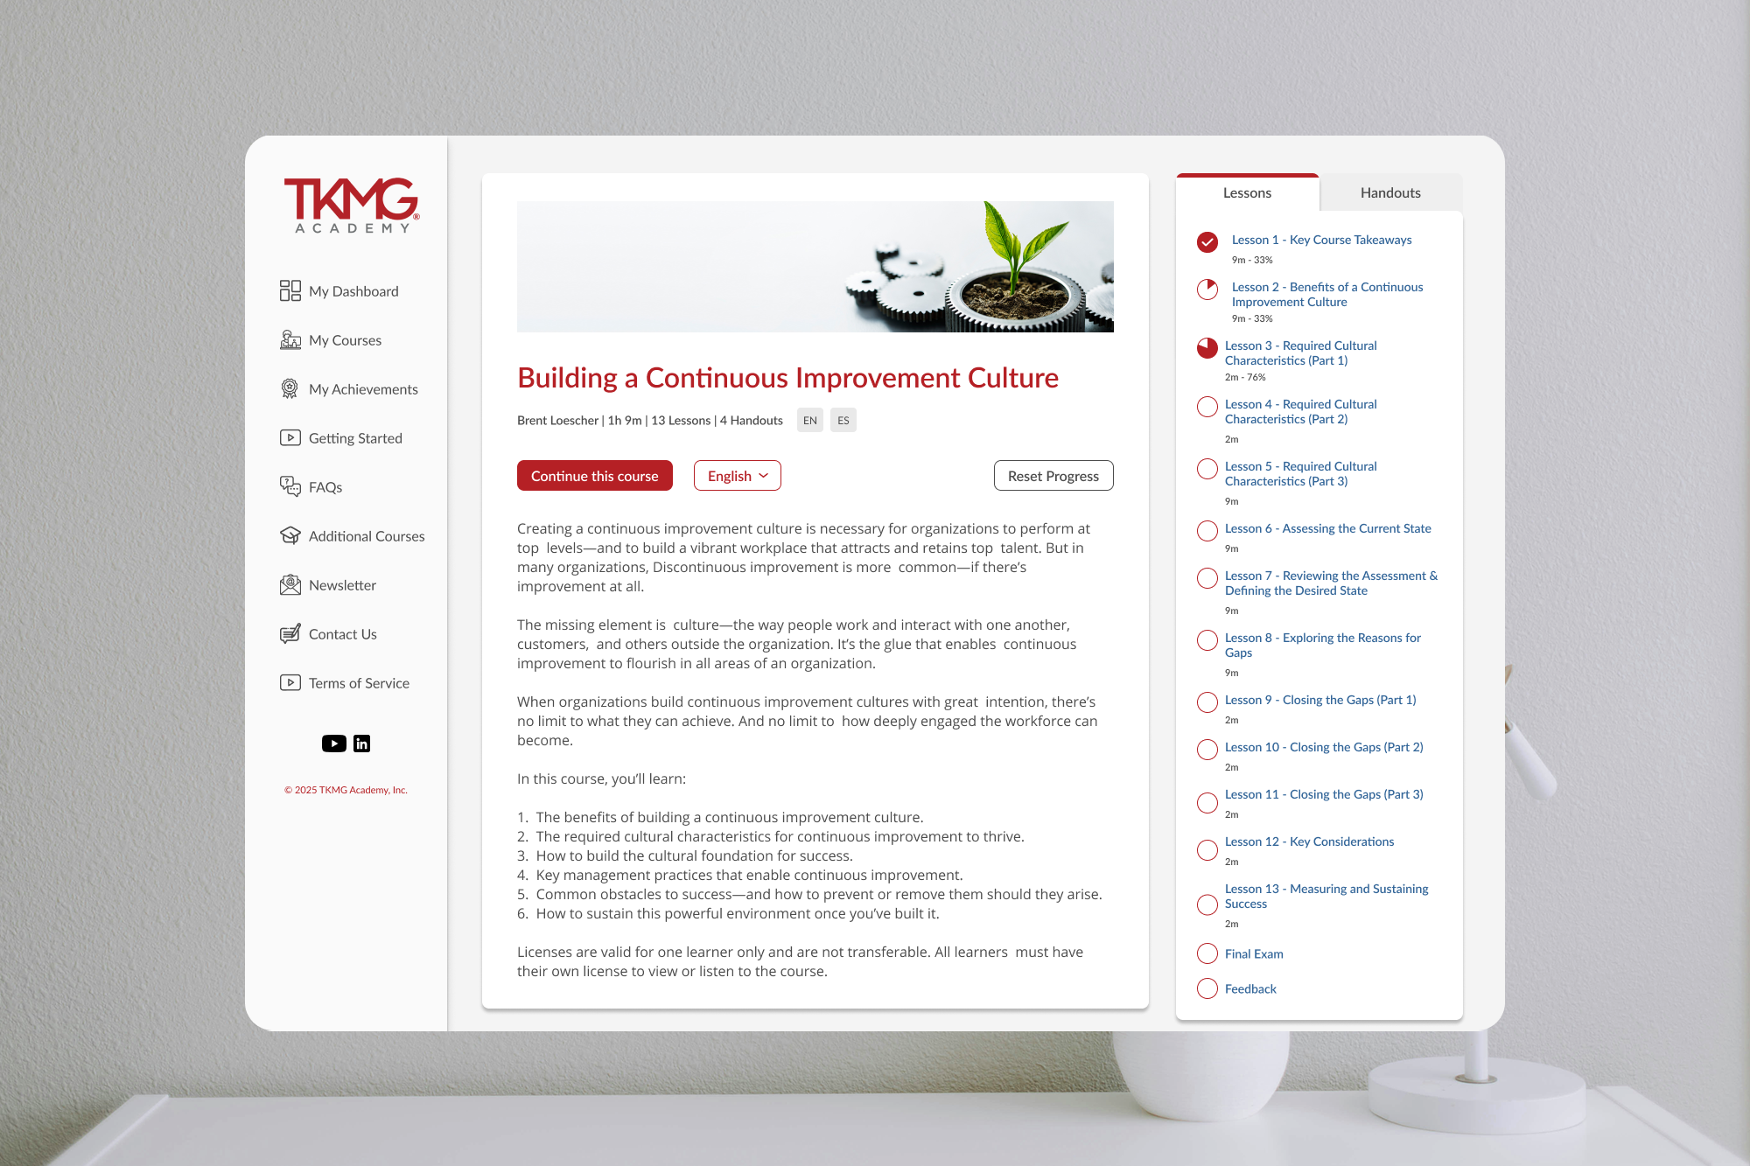Image resolution: width=1750 pixels, height=1166 pixels.
Task: Click the Additional Courses graduation cap icon
Action: 290,535
